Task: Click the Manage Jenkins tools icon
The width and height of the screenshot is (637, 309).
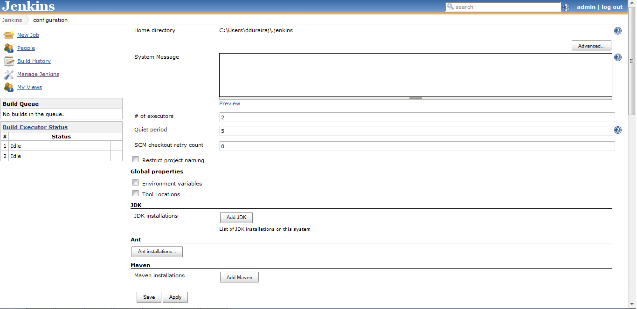Action: tap(9, 74)
